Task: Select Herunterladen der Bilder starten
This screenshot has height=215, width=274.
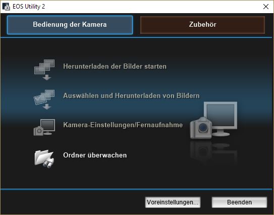Action: pyautogui.click(x=115, y=67)
